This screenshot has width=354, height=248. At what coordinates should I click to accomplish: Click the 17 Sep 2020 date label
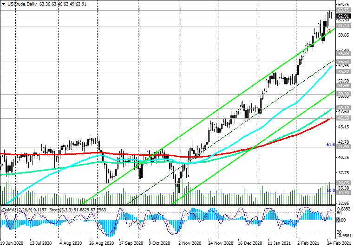coord(131,243)
